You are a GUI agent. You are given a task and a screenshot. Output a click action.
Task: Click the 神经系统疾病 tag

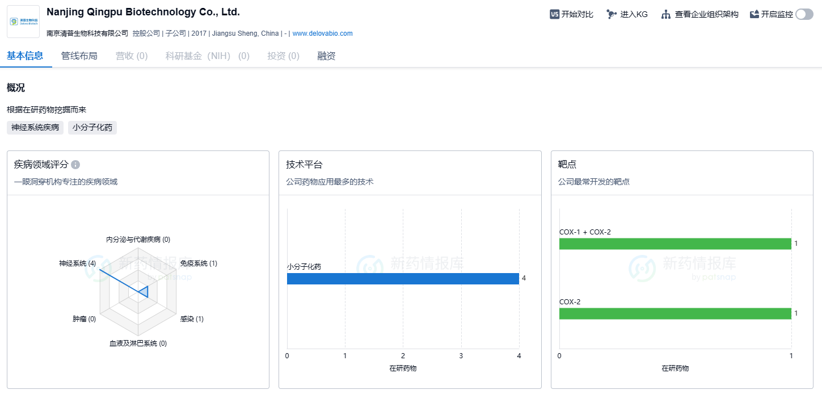point(35,128)
